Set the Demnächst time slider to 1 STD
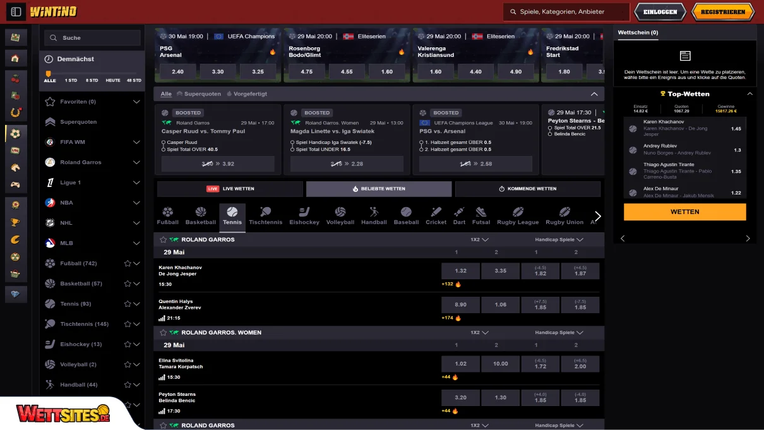Image resolution: width=764 pixels, height=430 pixels. pyautogui.click(x=71, y=81)
